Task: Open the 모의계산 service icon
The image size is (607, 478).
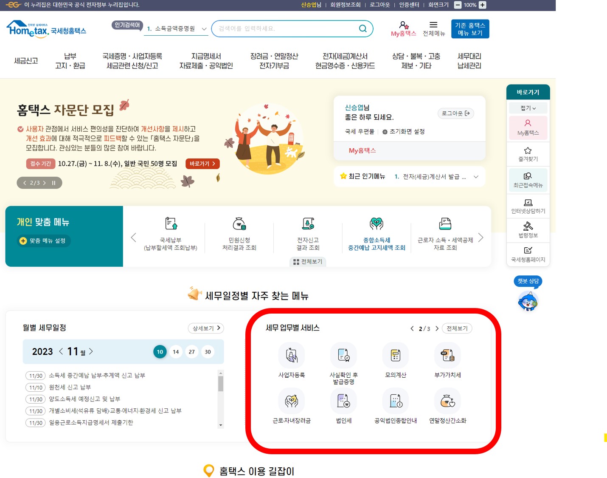Action: 396,355
